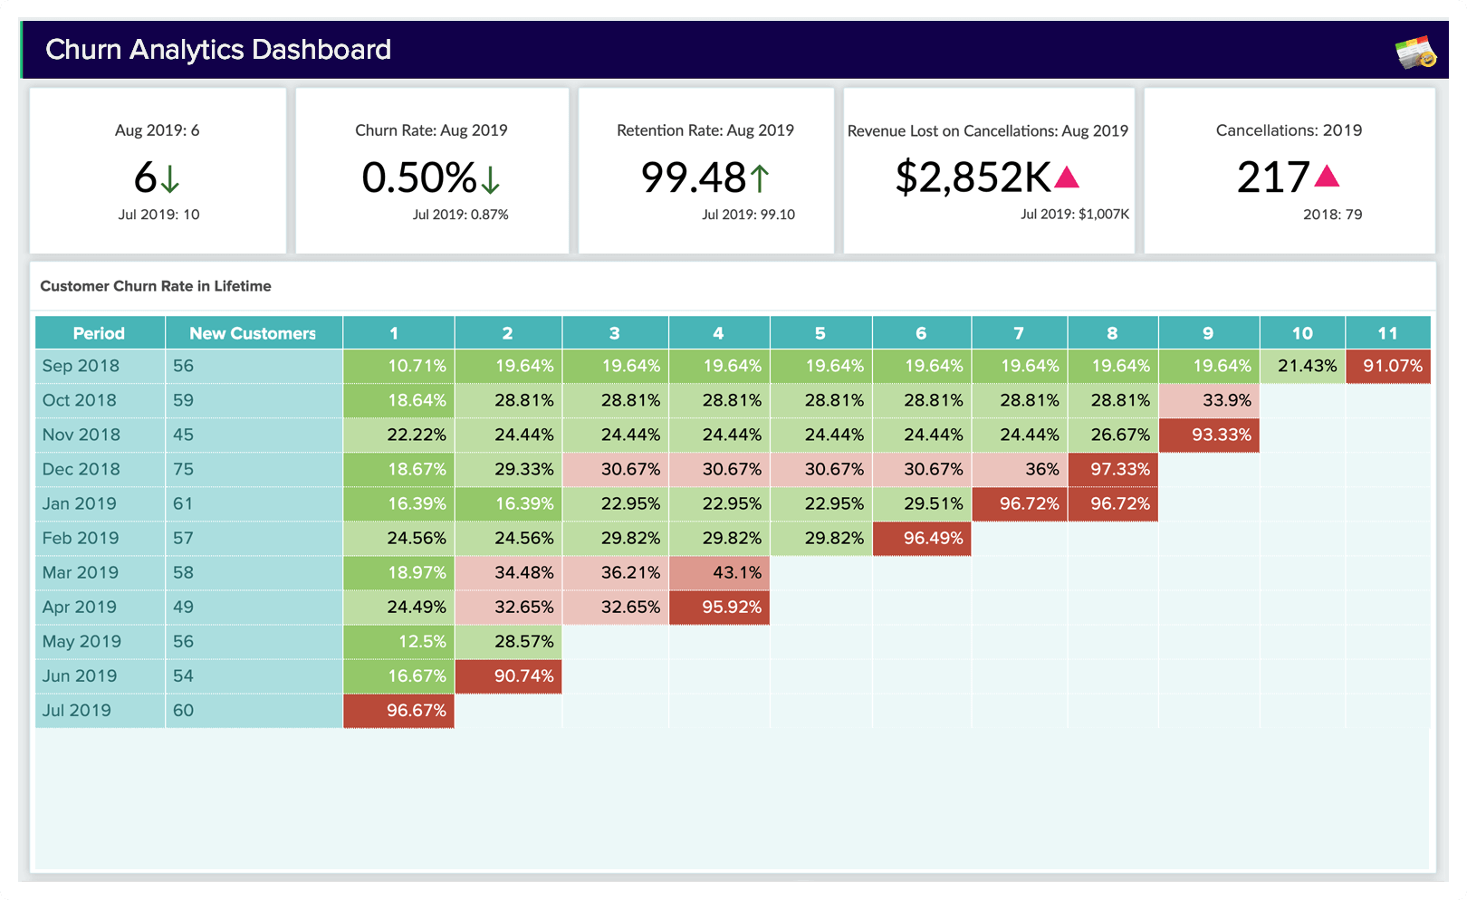Select Revenue Lost on Cancellations title
Screen dimensions: 1467x900
coord(988,131)
